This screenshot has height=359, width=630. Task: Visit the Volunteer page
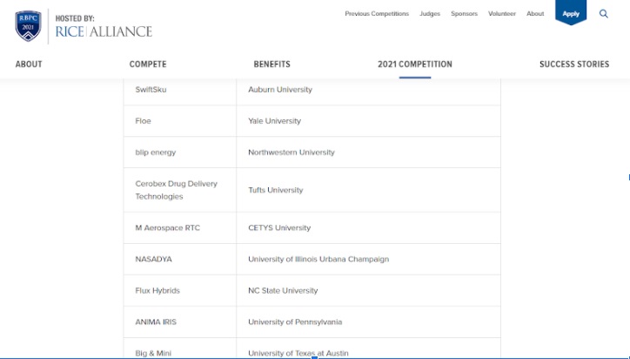click(502, 14)
